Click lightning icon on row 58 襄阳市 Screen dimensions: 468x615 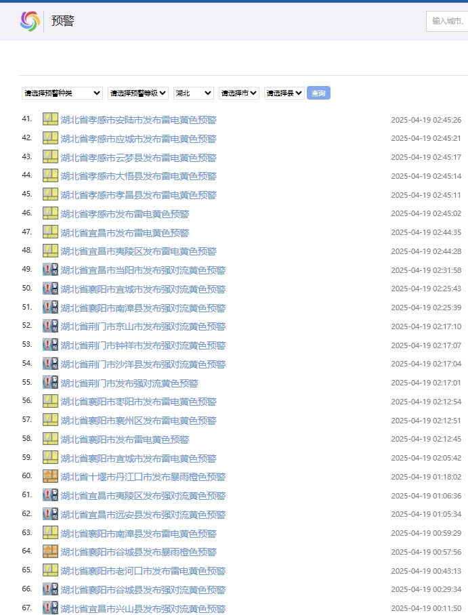coord(50,439)
